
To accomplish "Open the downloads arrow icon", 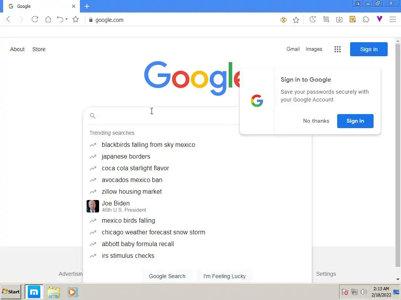I will 340,20.
